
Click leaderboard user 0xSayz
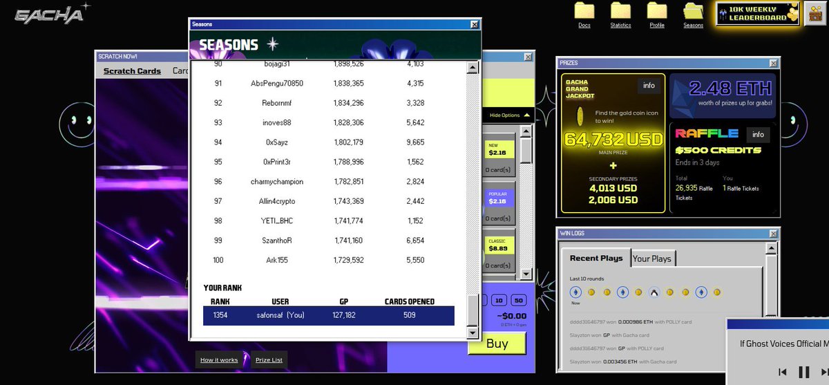click(276, 142)
